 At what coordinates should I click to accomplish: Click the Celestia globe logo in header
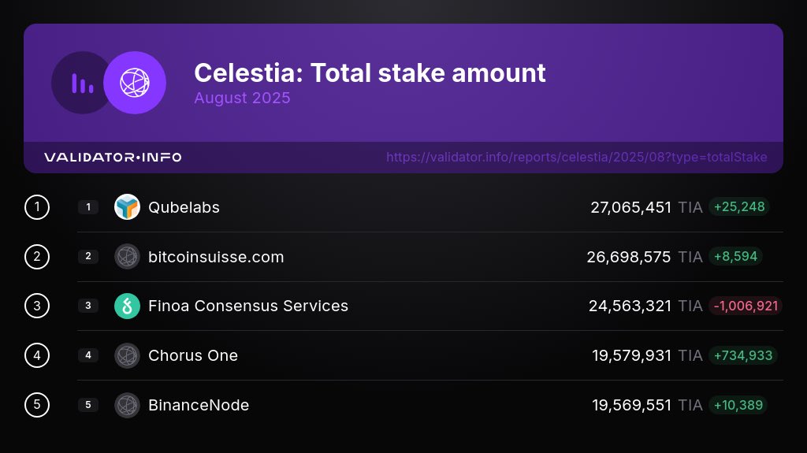(x=135, y=83)
